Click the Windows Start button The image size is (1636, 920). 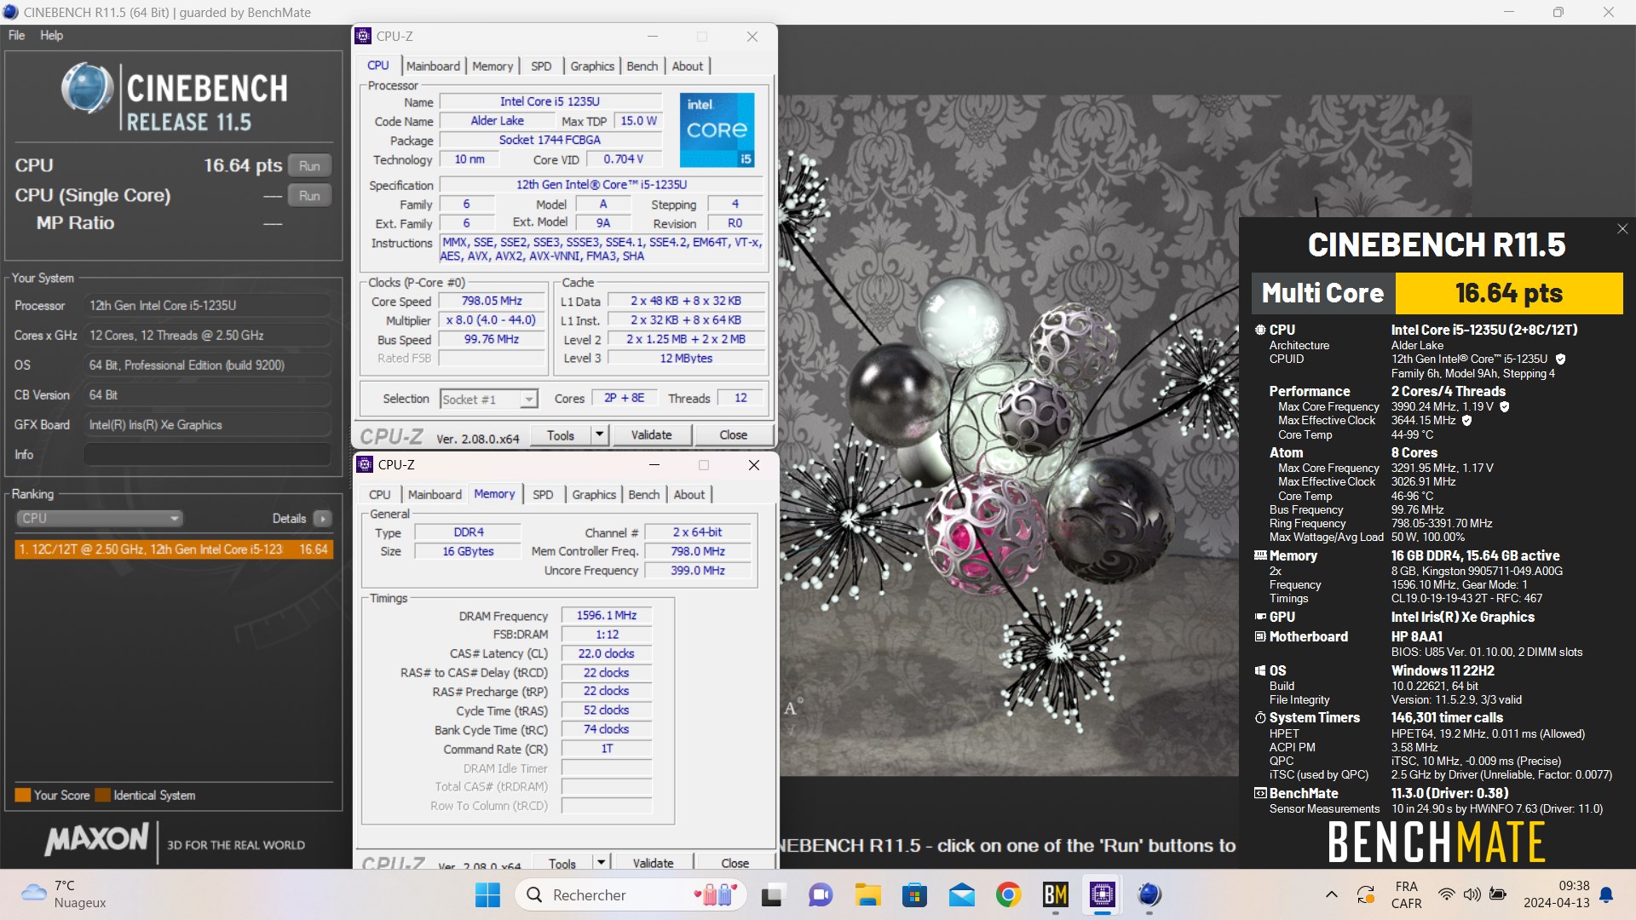pos(487,894)
